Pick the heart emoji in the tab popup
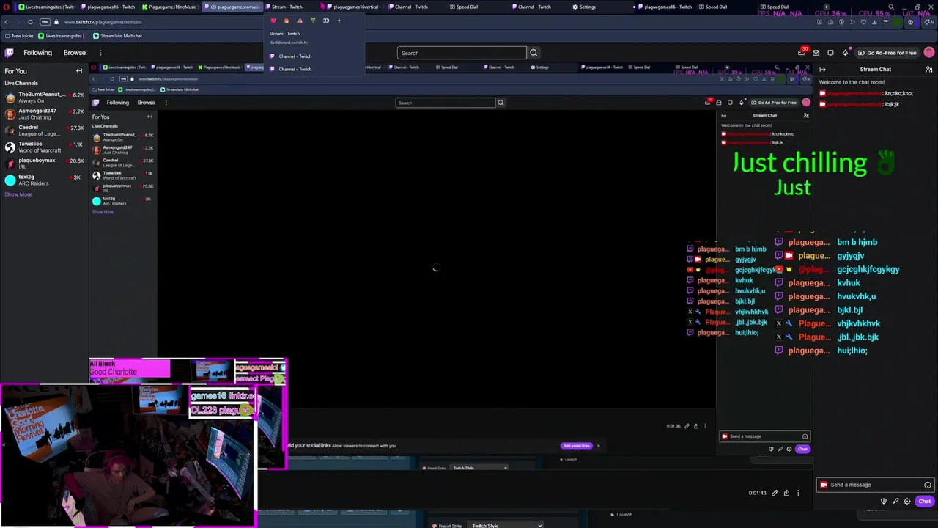The height and width of the screenshot is (528, 938). pyautogui.click(x=273, y=21)
